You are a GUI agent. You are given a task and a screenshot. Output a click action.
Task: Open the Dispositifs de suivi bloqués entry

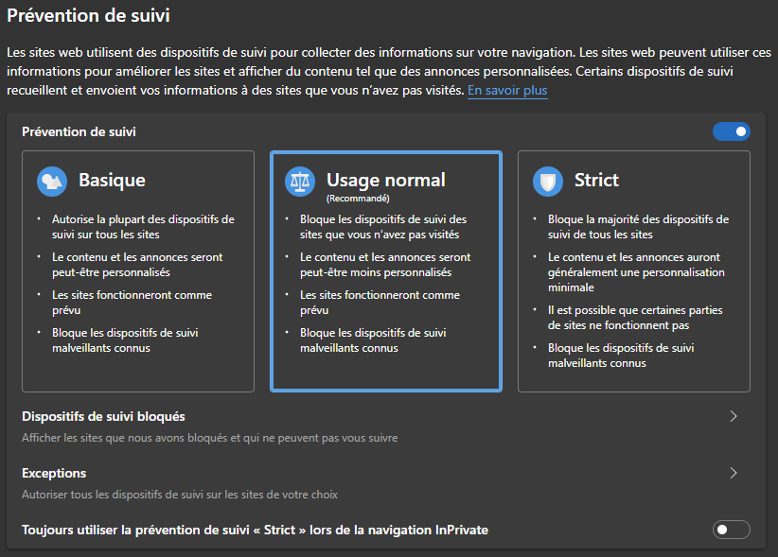(x=103, y=416)
